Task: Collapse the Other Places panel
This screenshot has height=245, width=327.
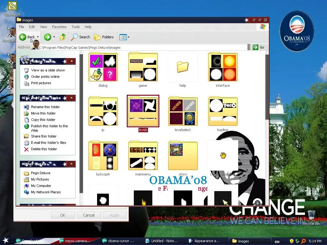Action: pos(72,164)
